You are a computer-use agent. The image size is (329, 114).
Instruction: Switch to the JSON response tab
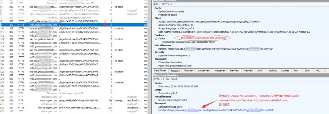tap(307, 71)
